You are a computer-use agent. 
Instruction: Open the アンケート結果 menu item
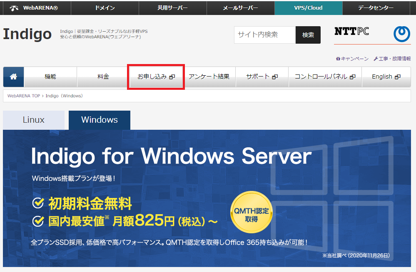pyautogui.click(x=209, y=77)
